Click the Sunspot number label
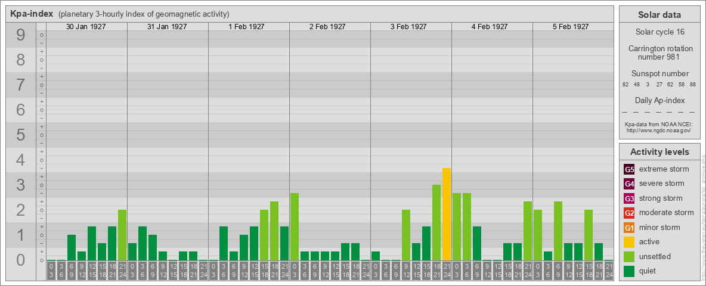706x286 pixels. click(659, 74)
